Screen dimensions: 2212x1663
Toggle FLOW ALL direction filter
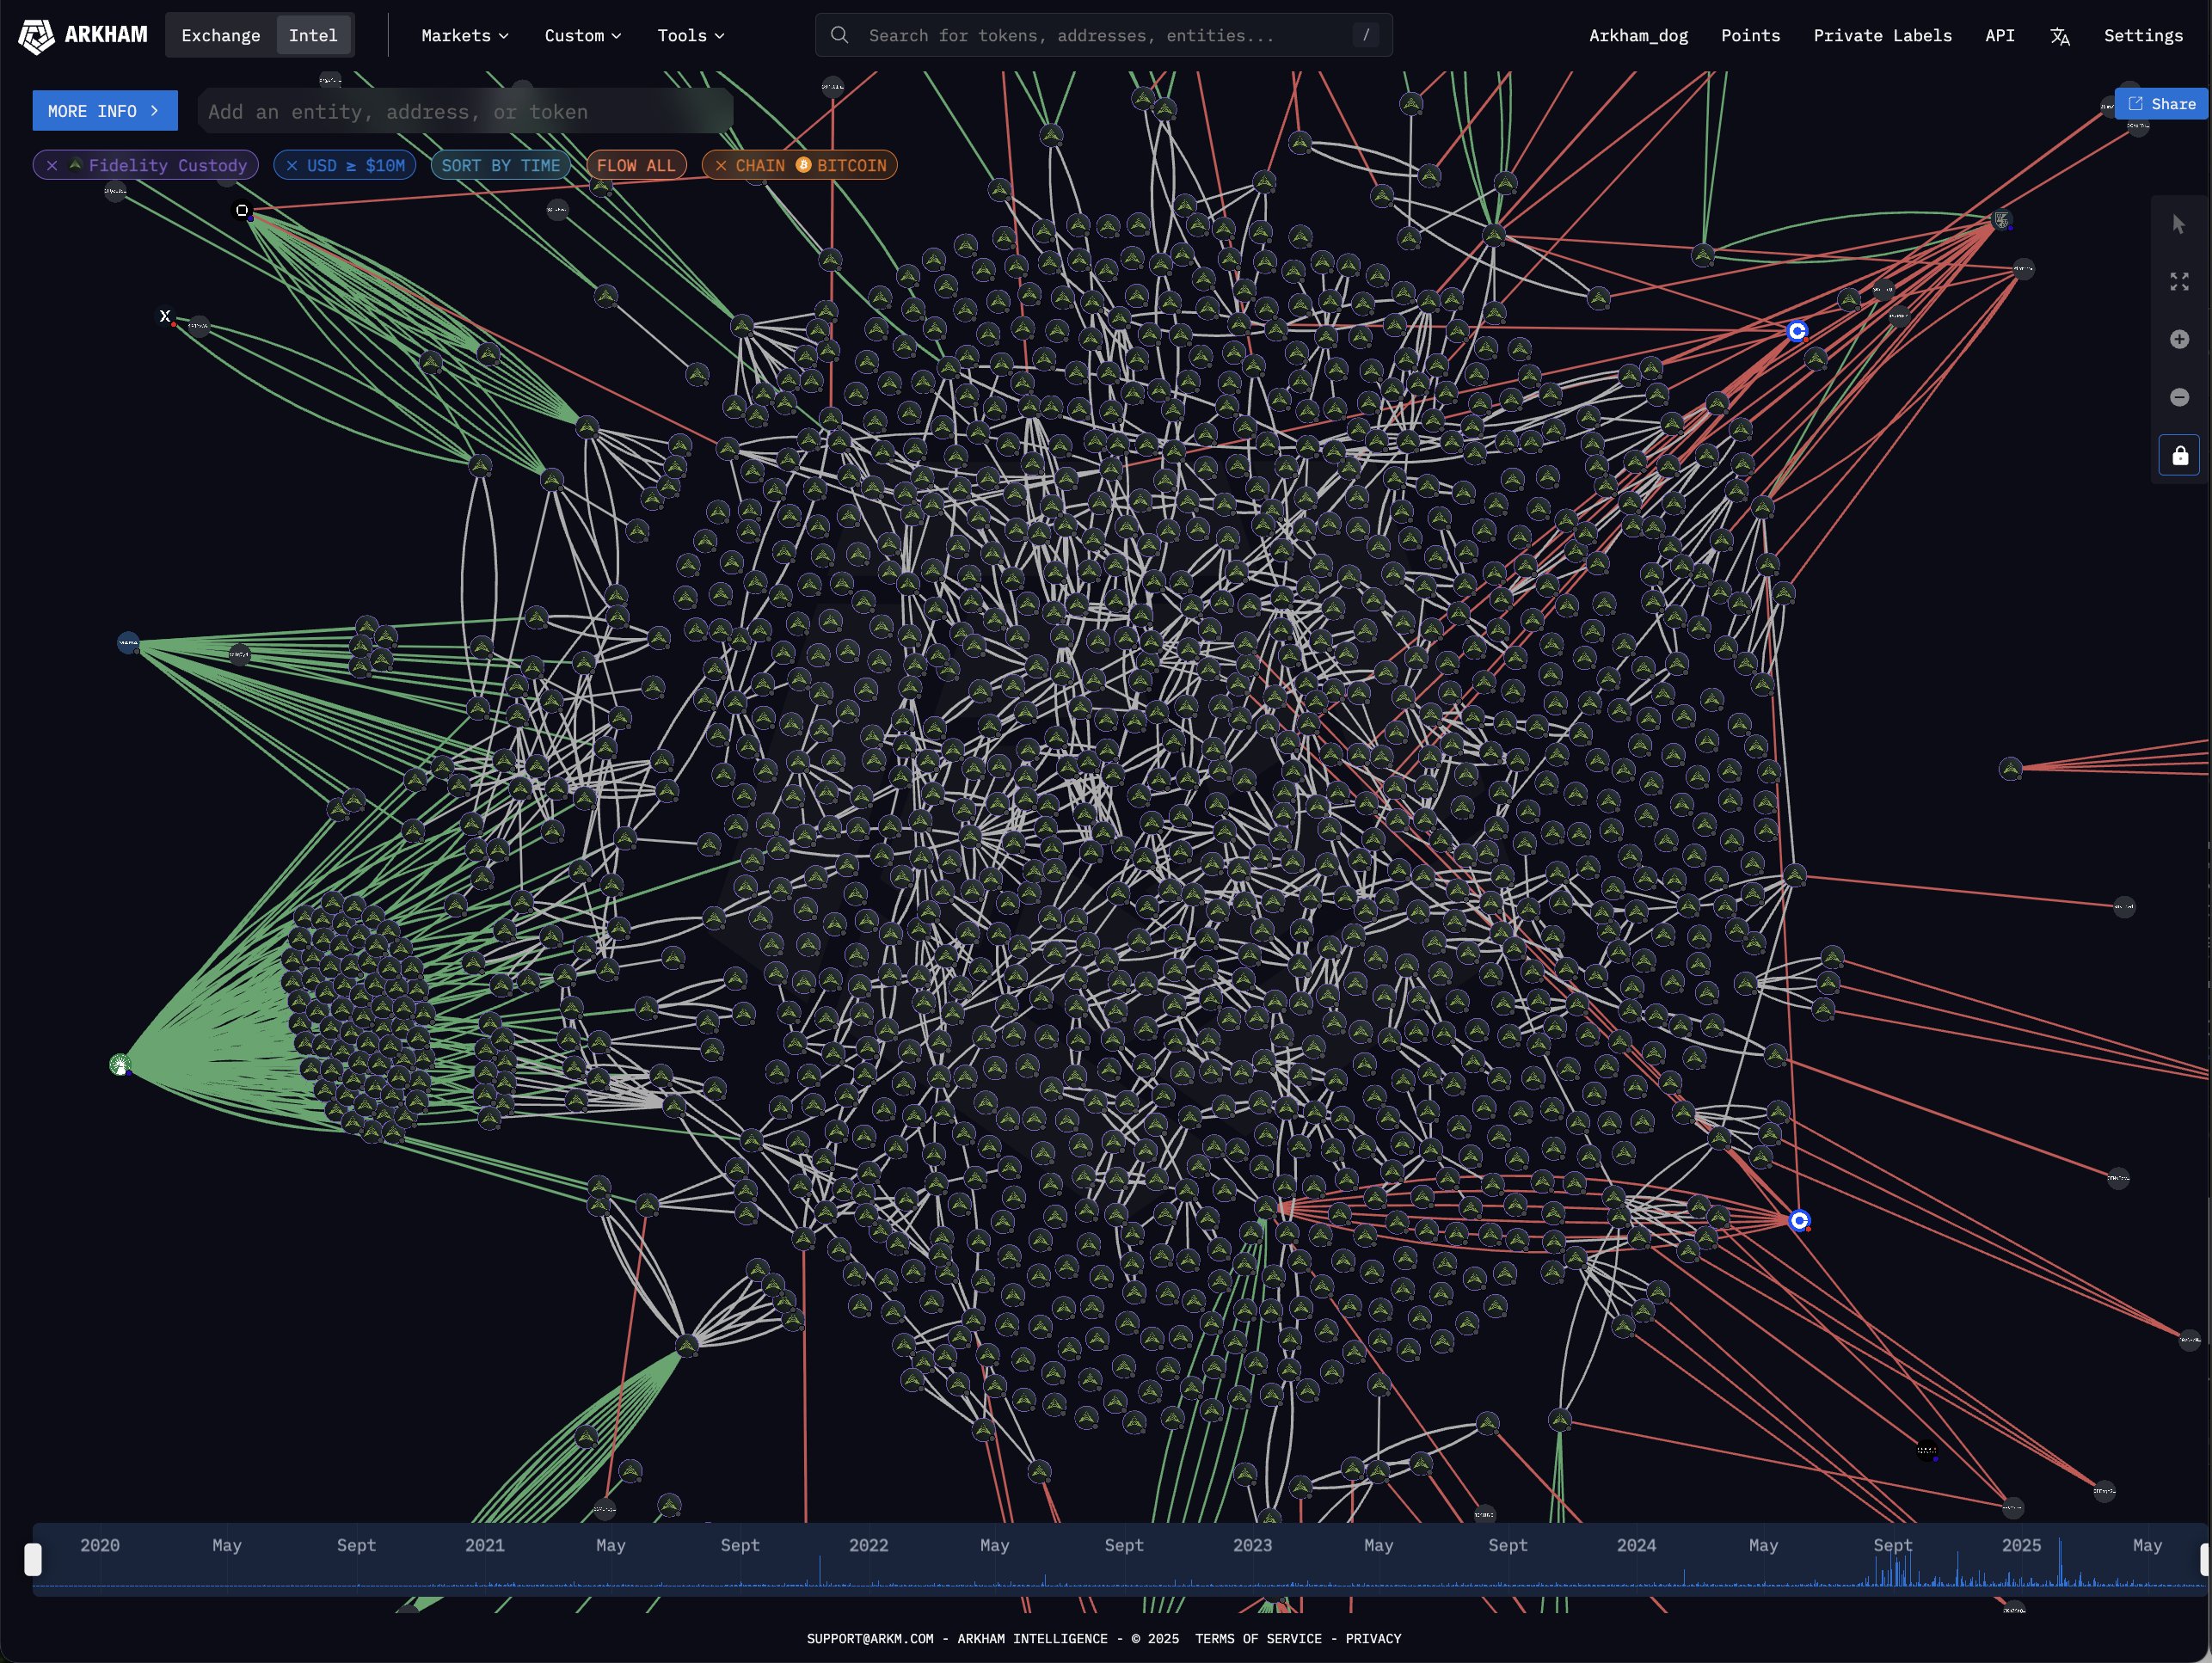tap(636, 165)
